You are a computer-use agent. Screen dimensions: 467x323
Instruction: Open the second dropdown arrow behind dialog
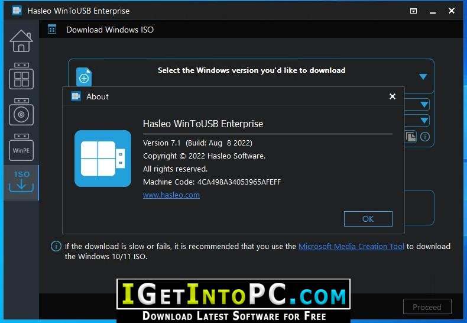click(424, 105)
